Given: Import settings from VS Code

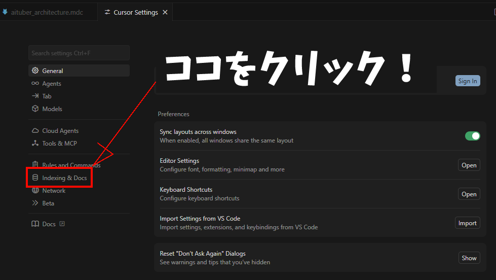Looking at the screenshot, I should point(467,223).
